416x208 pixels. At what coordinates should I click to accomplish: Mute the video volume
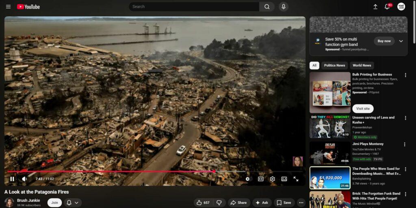click(24, 179)
